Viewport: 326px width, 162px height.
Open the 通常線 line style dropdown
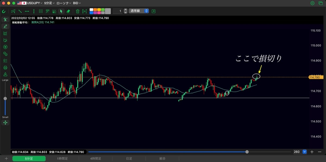tap(139, 11)
